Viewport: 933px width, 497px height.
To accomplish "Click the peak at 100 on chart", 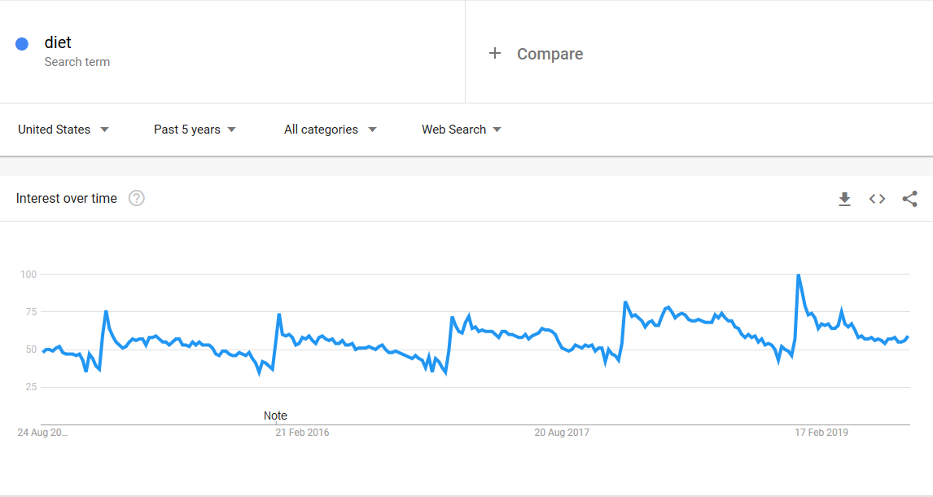I will point(798,275).
